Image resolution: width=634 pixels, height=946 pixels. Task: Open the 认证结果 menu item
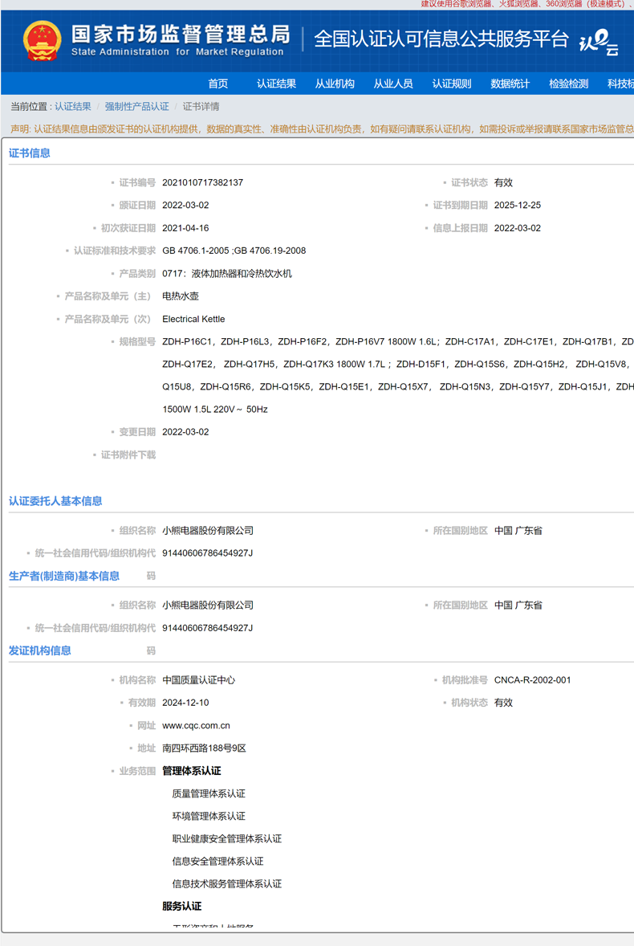click(276, 84)
